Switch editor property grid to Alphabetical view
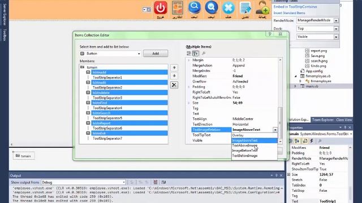This screenshot has height=203, width=362. click(196, 54)
